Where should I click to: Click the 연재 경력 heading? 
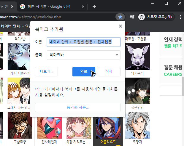[173, 39]
